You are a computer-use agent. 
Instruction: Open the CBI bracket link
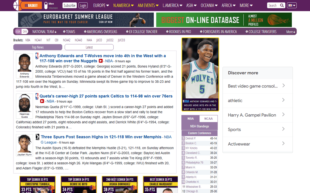57,40
